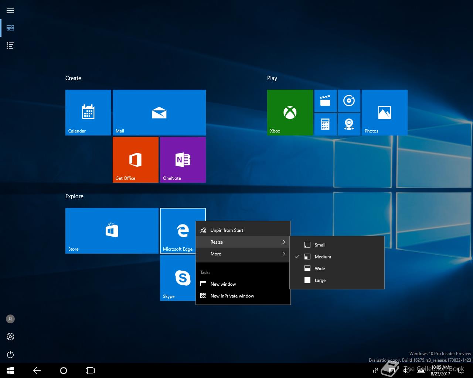Open the Groove Music disc tile

pos(349,101)
